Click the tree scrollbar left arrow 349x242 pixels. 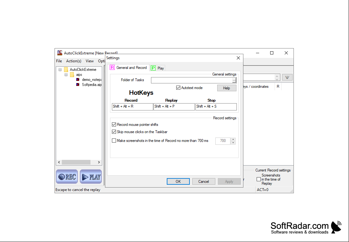pyautogui.click(x=59, y=162)
